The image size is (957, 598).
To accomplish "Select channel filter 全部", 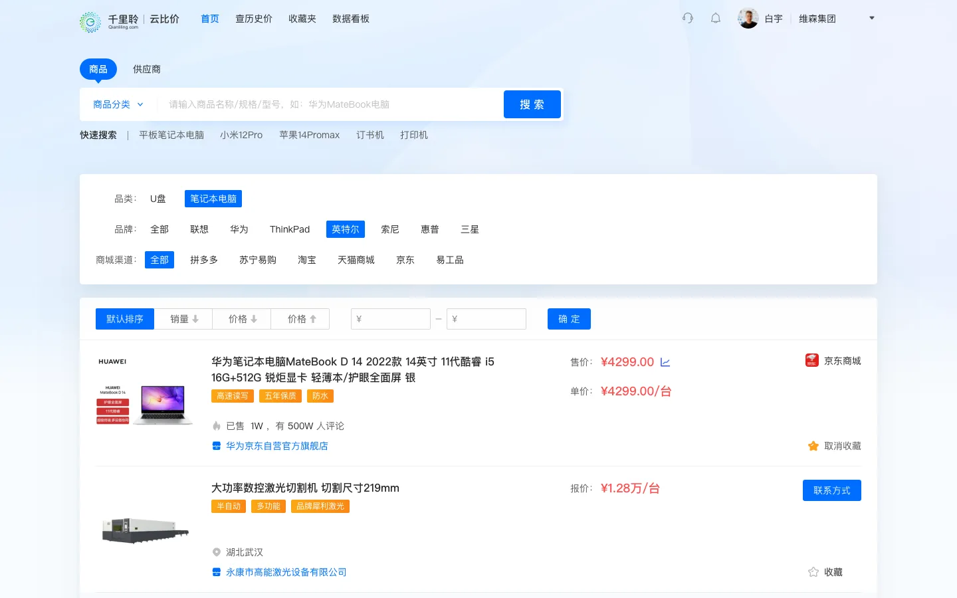I will coord(159,260).
